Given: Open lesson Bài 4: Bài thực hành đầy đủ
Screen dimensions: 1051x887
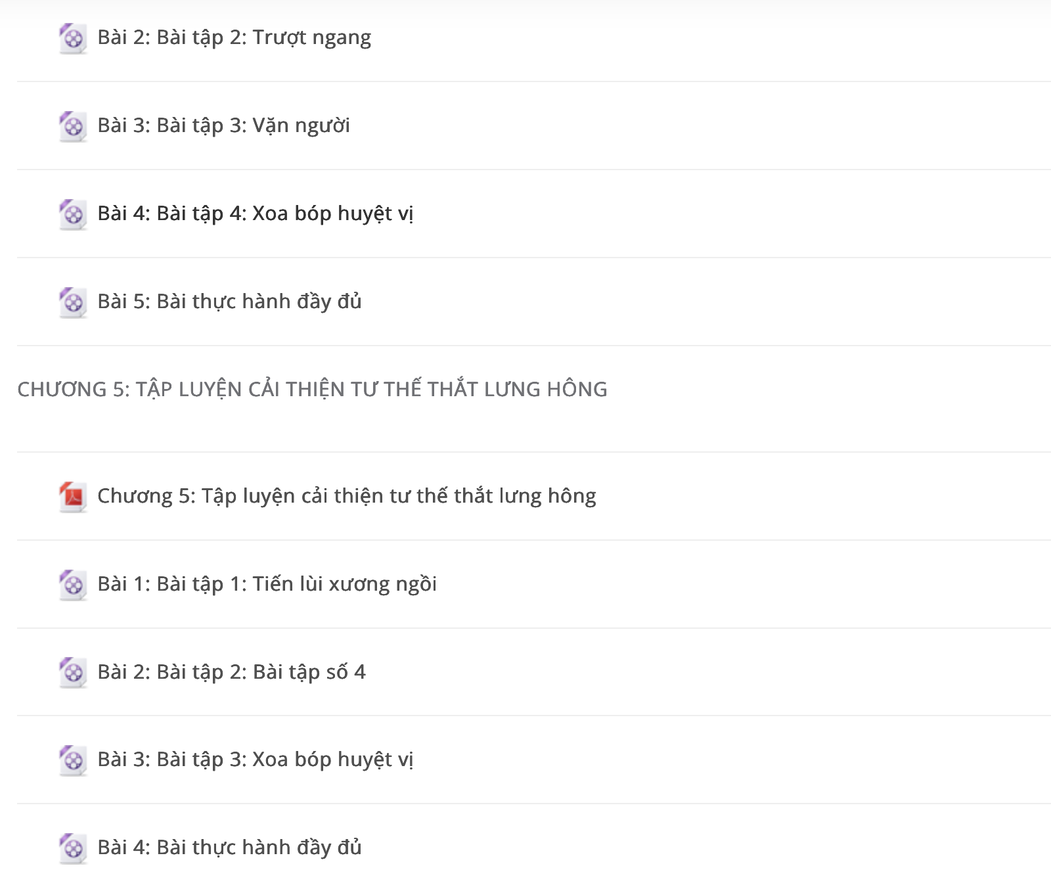Looking at the screenshot, I should [x=229, y=848].
